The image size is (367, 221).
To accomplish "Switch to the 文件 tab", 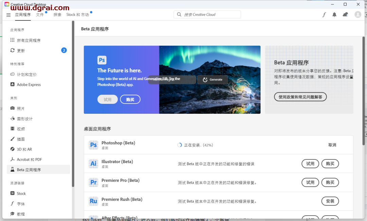I will tap(40, 15).
